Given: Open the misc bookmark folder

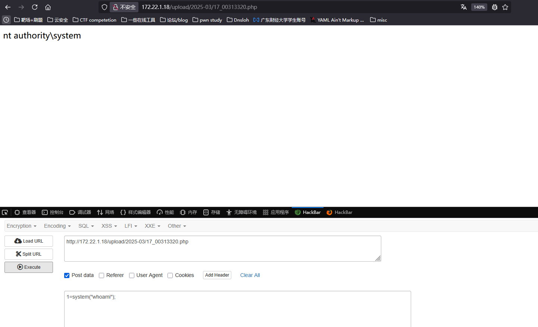Looking at the screenshot, I should (378, 20).
